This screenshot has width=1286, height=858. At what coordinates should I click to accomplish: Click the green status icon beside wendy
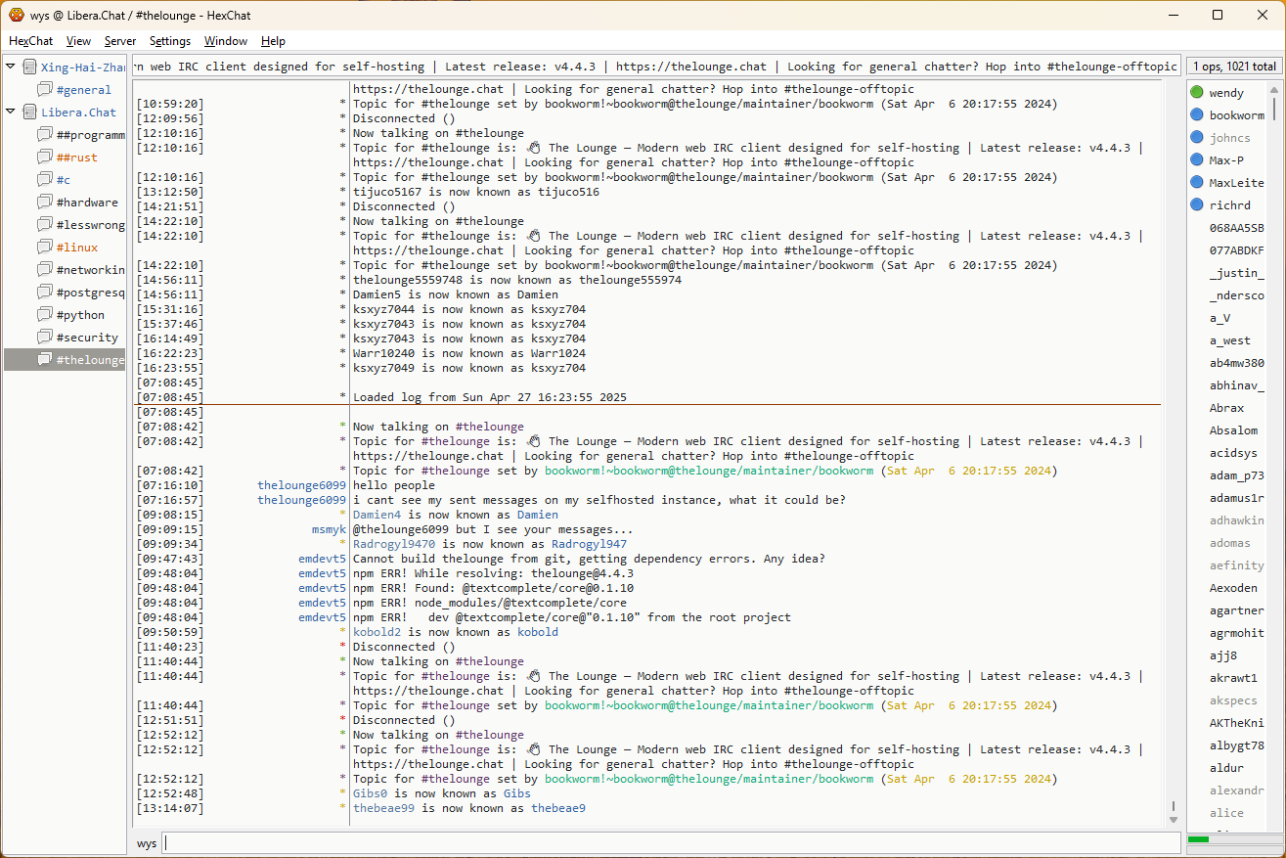pyautogui.click(x=1197, y=93)
